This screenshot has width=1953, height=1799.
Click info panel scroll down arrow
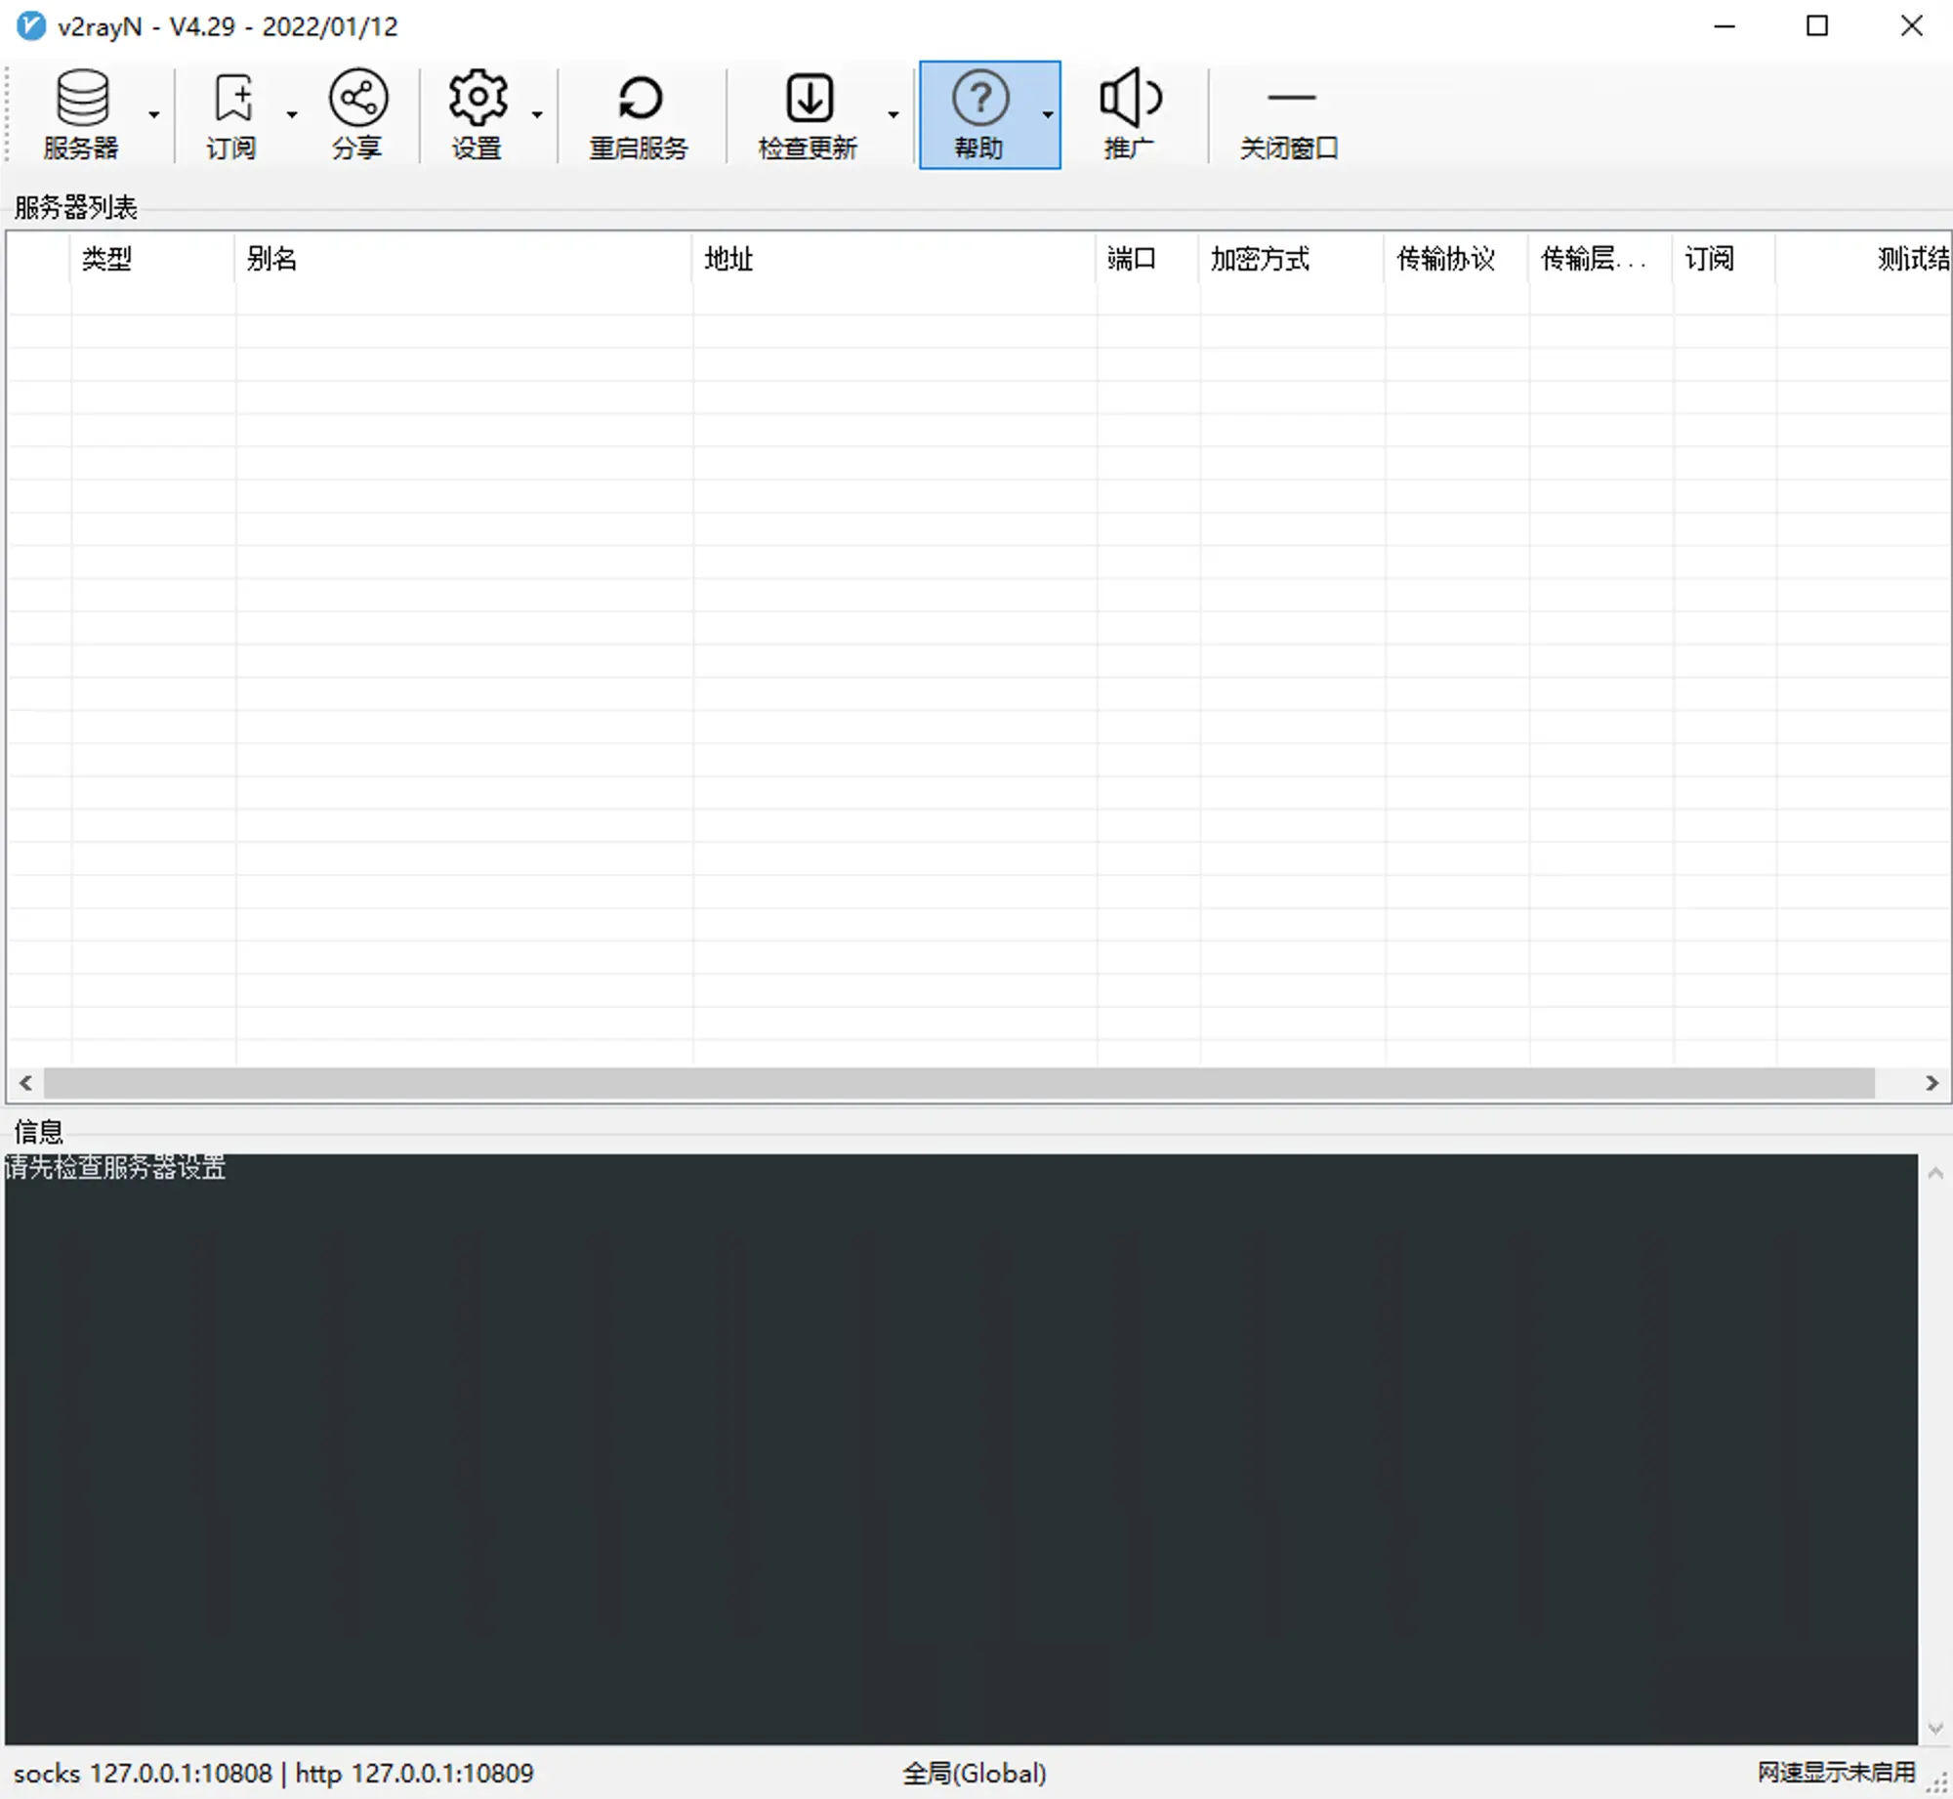point(1935,1729)
